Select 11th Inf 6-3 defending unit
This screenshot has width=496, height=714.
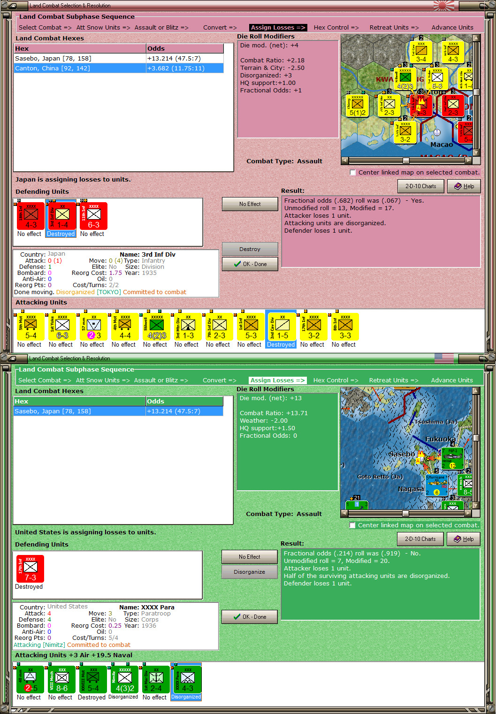93,216
